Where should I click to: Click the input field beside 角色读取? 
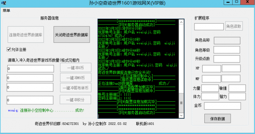[x=209, y=27]
